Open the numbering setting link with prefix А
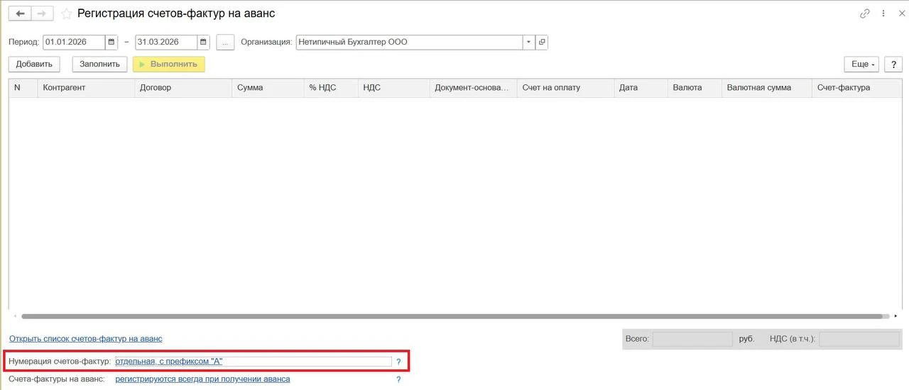Viewport: 909px width, 390px height. pyautogui.click(x=169, y=362)
